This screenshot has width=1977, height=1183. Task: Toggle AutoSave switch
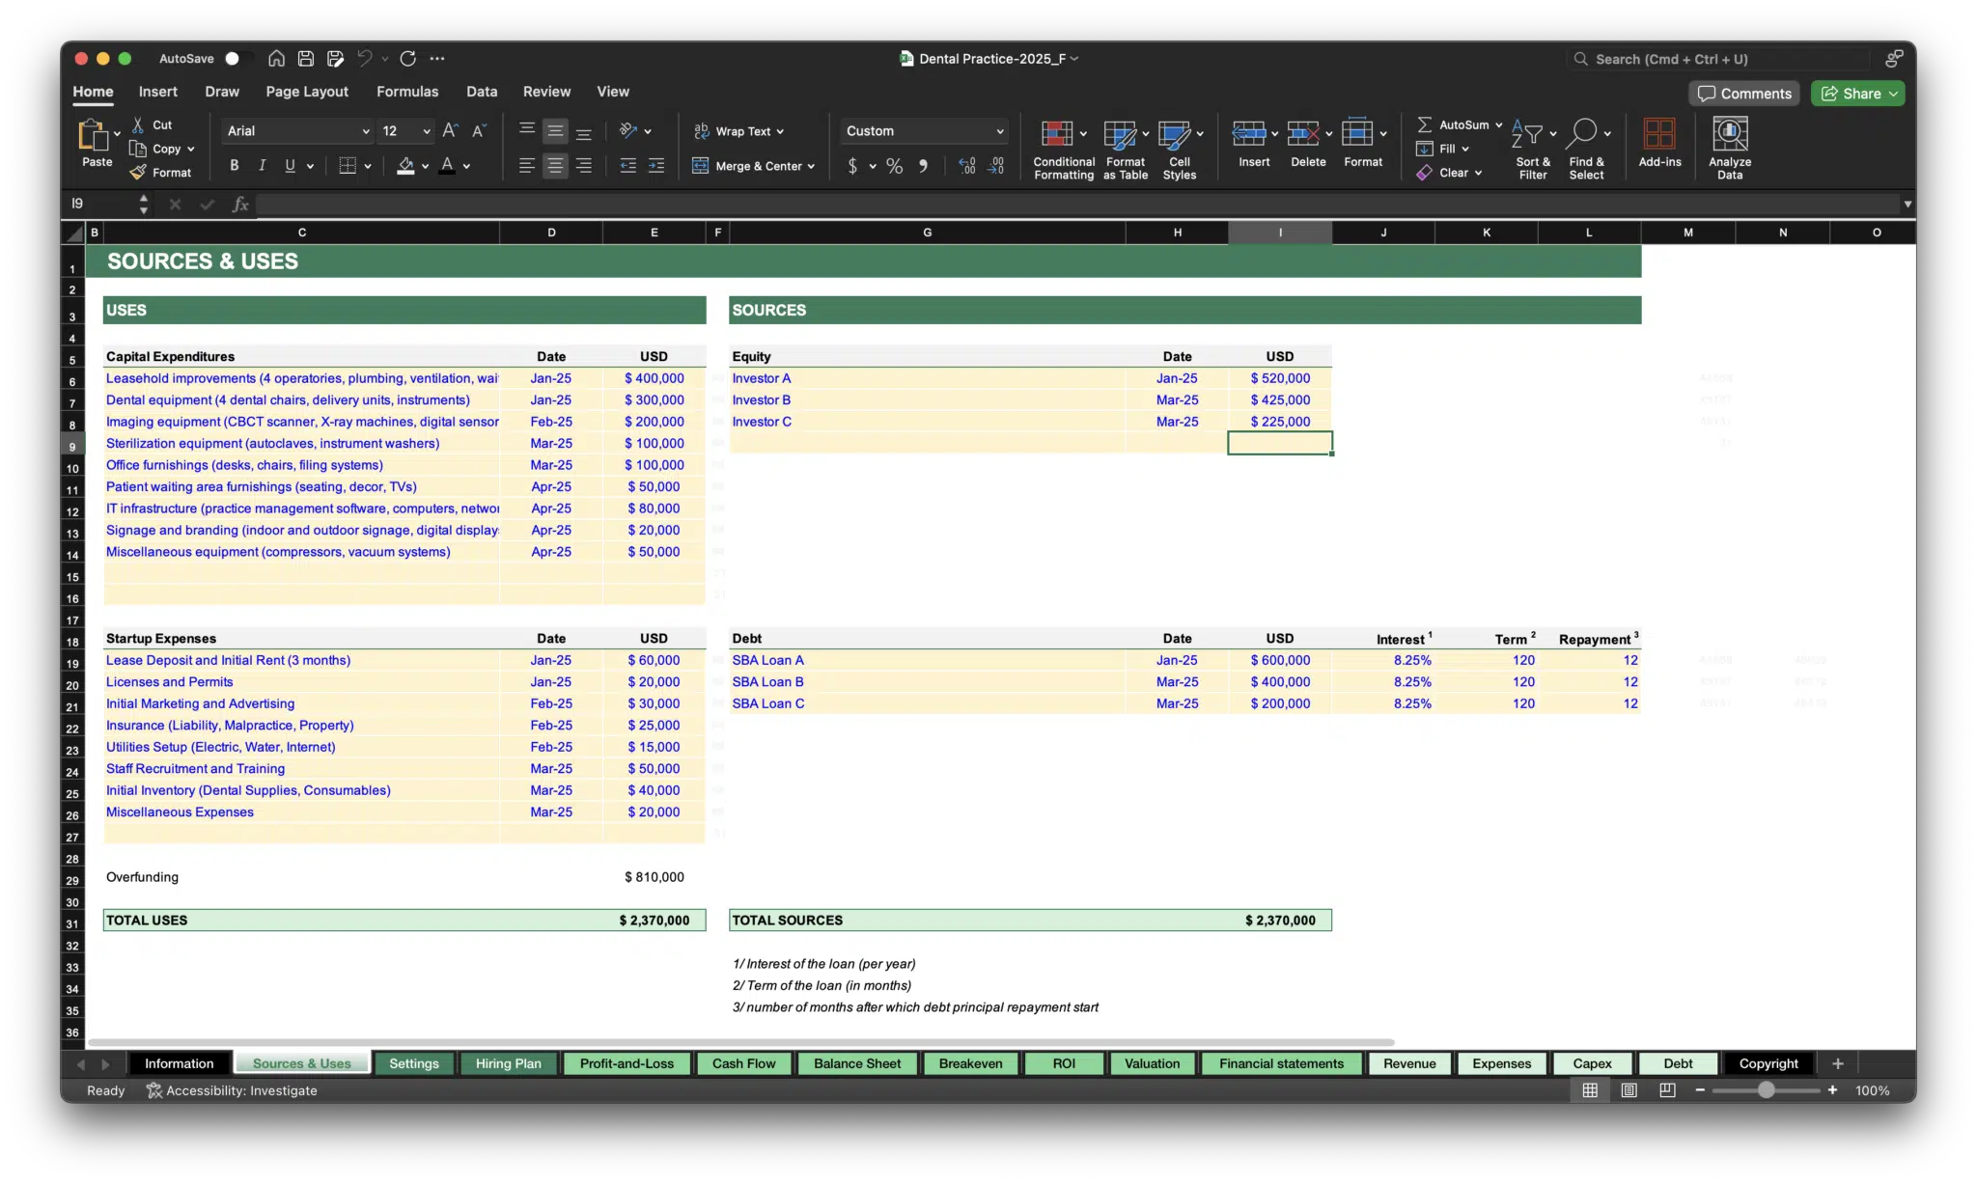click(x=235, y=58)
